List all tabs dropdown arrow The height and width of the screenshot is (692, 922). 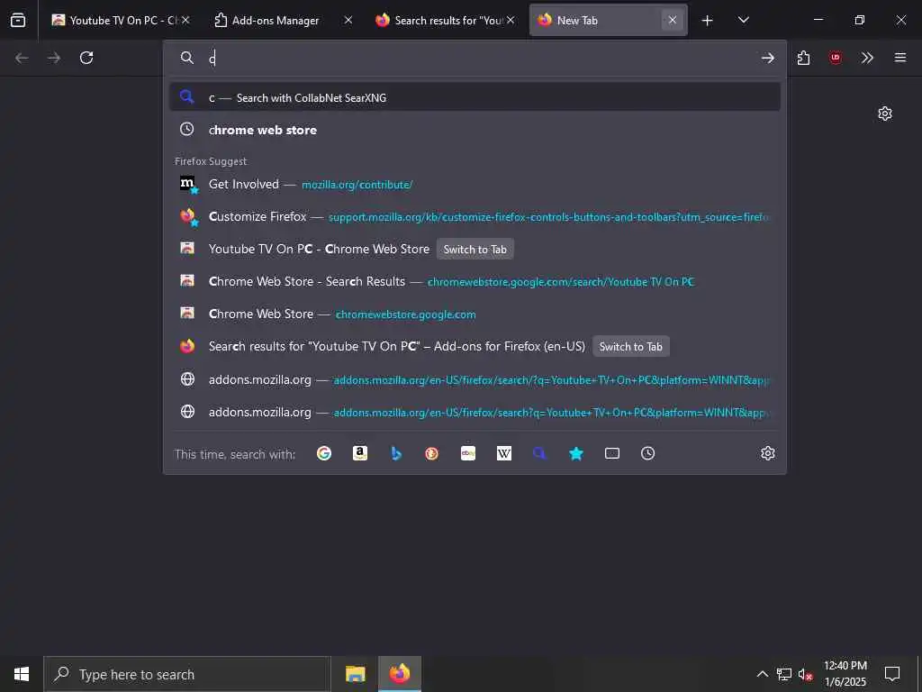click(x=743, y=21)
